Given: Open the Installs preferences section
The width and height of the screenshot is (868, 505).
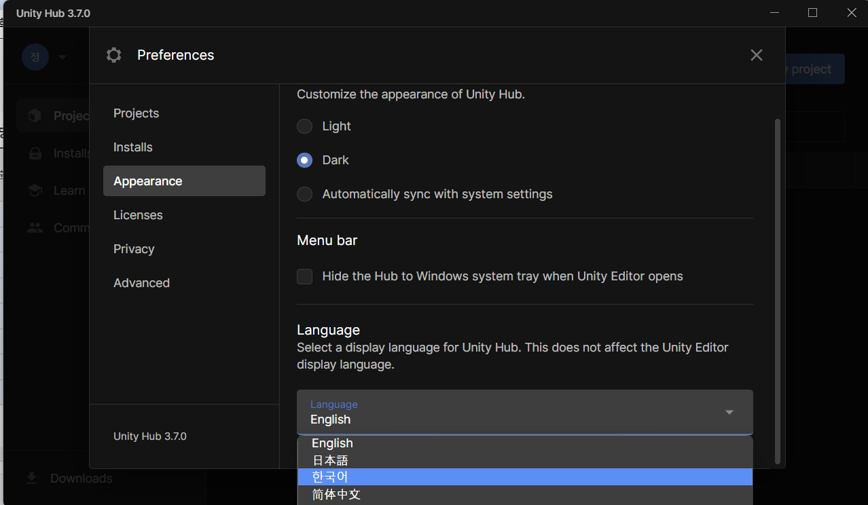Looking at the screenshot, I should tap(184, 147).
